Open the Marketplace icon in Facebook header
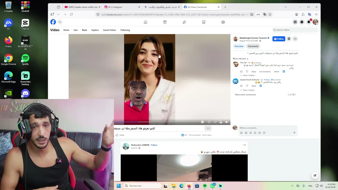 pos(204,22)
